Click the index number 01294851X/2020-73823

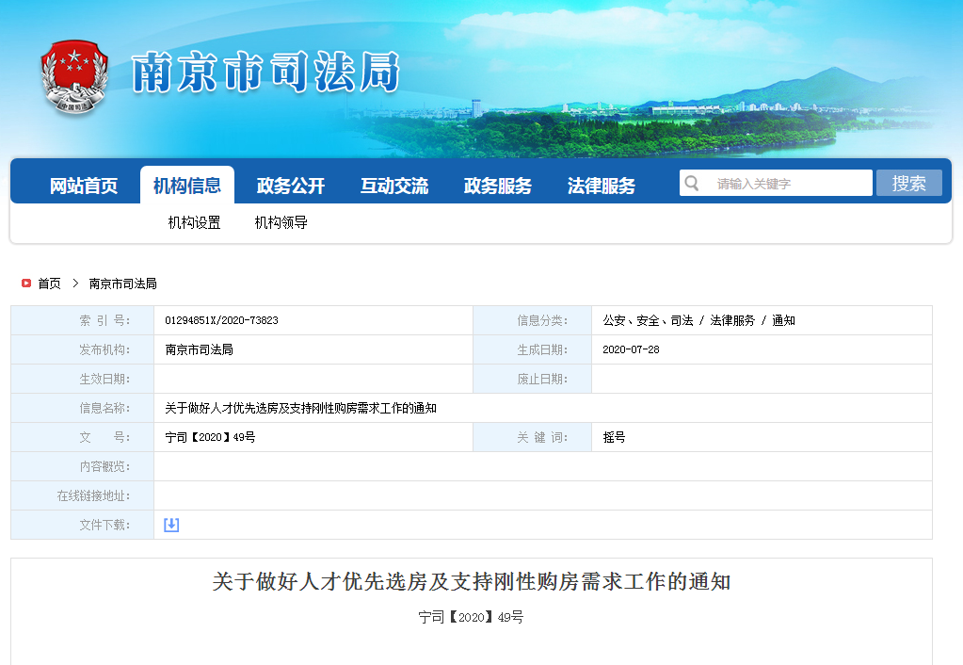tap(221, 320)
